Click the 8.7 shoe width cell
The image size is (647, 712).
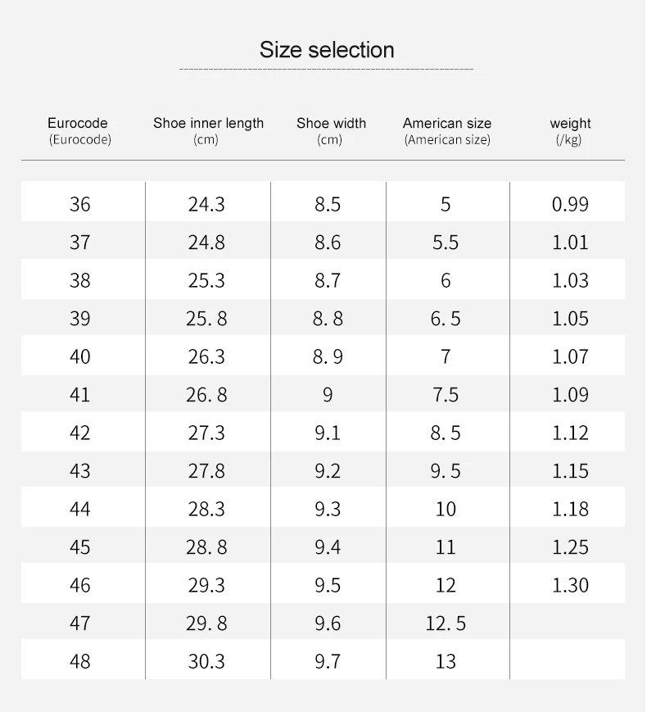328,280
